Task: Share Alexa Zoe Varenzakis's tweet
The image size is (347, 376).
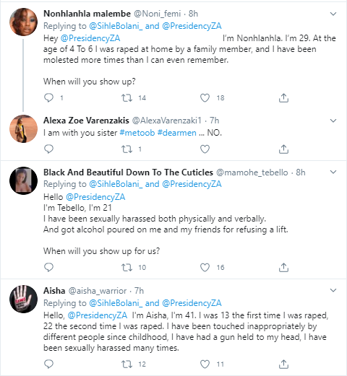Action: click(283, 149)
